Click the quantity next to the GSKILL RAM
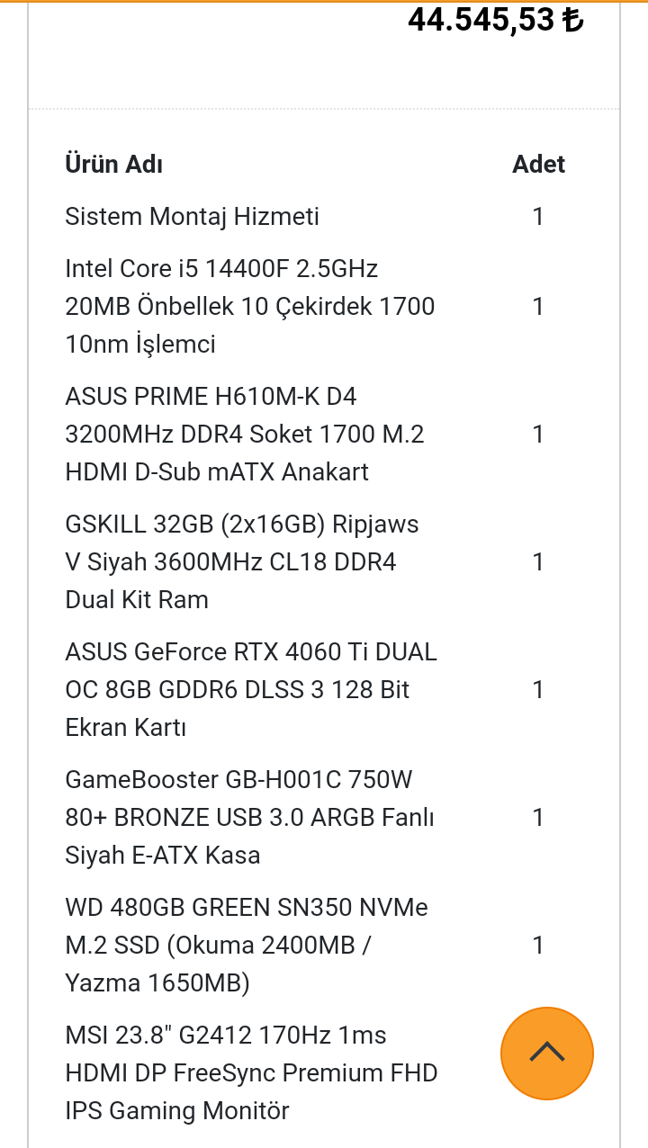648x1148 pixels. [x=537, y=561]
